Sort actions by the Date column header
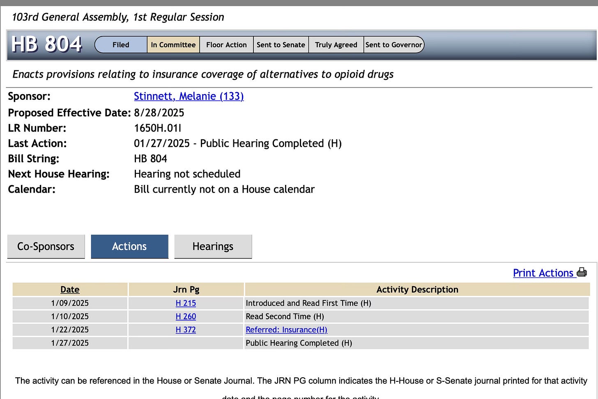Viewport: 598px width, 399px height. pos(70,289)
